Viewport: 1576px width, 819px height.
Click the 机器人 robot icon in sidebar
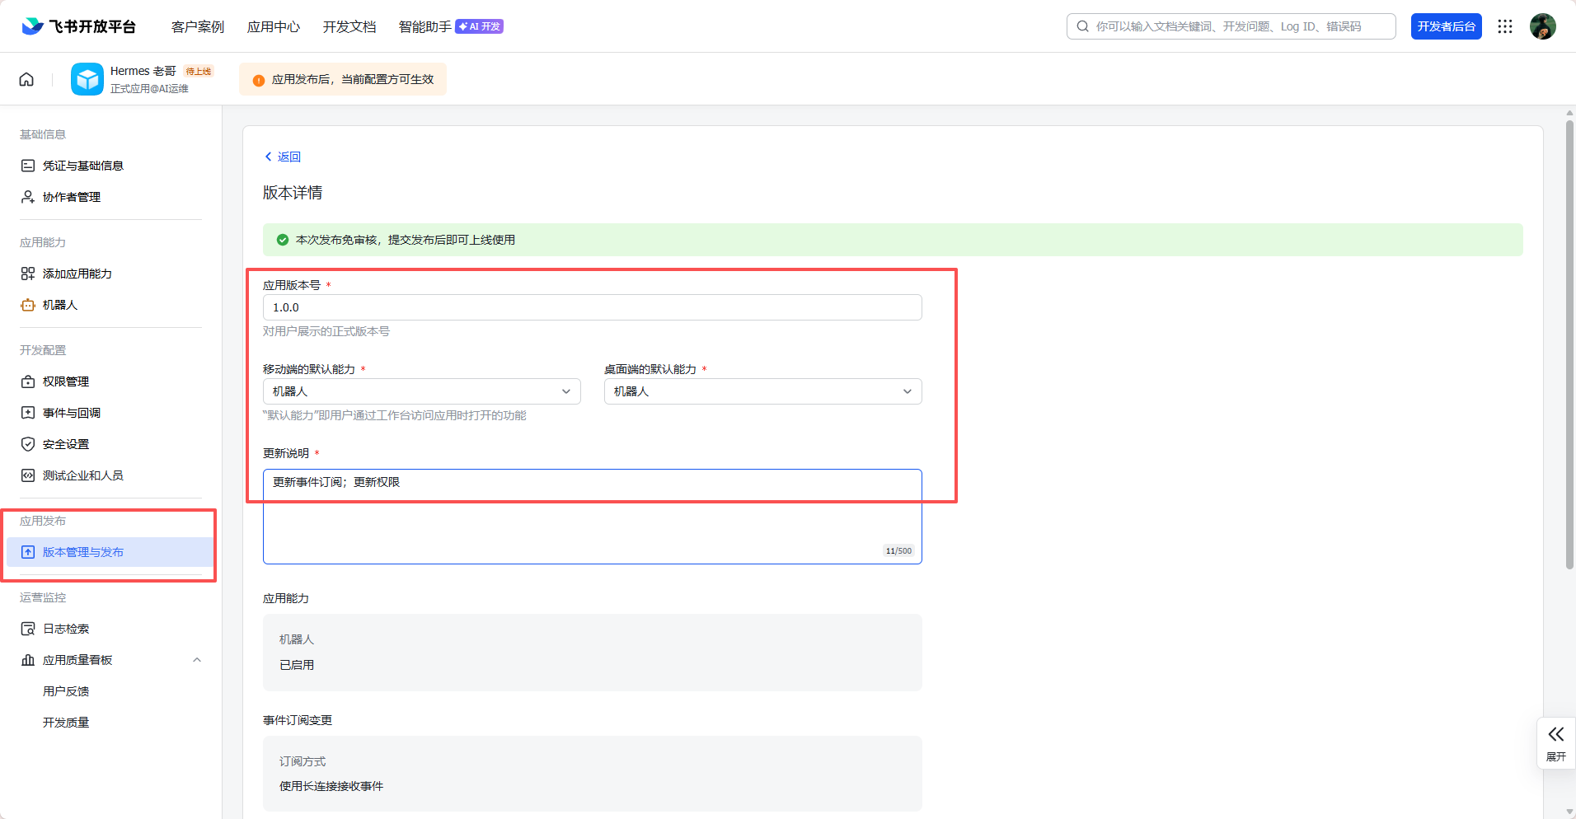28,305
